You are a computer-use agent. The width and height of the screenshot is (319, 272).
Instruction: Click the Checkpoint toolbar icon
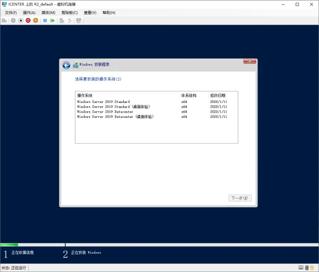tap(62, 20)
